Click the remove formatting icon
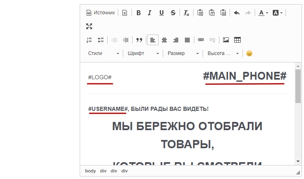Image resolution: width=304 pixels, height=179 pixels. click(186, 13)
